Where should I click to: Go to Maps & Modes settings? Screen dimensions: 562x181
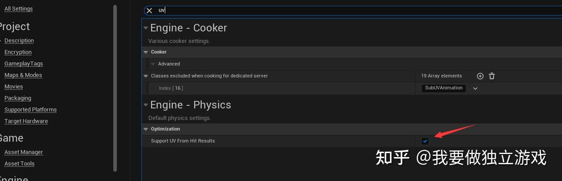click(23, 75)
